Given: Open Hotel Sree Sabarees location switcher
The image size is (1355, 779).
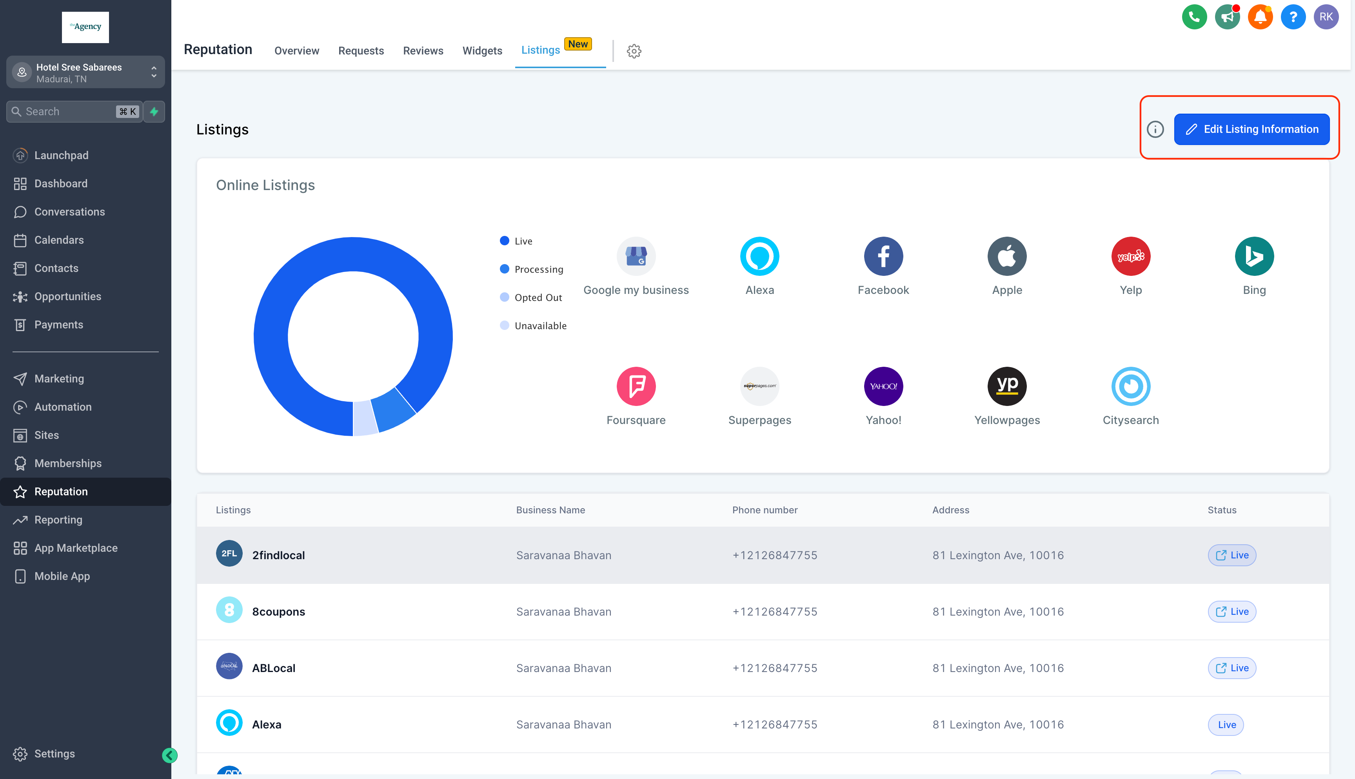Looking at the screenshot, I should 85,72.
